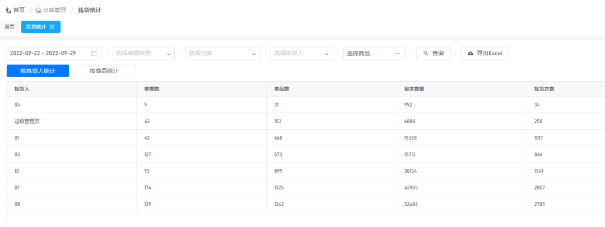
Task: Click the ellipsis icon in 选择商品 field
Action: 397,54
